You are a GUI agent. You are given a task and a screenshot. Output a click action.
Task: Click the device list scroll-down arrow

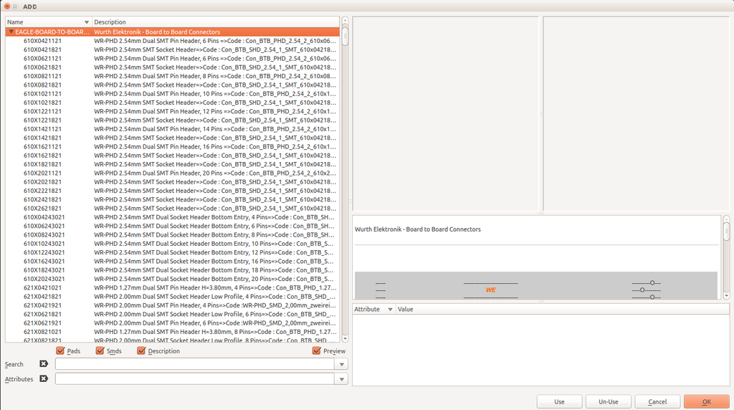click(345, 339)
